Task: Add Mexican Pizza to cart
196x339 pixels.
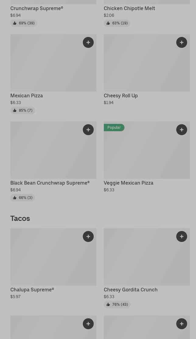Action: (88, 42)
